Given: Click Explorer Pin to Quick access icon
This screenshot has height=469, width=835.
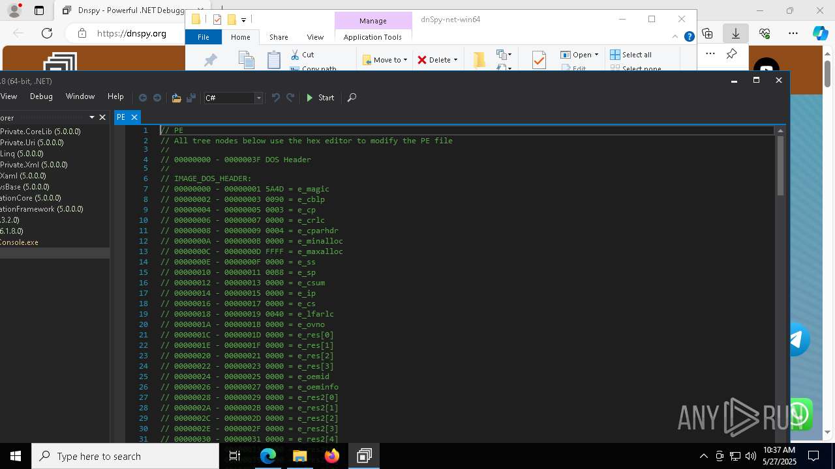Looking at the screenshot, I should tap(211, 60).
